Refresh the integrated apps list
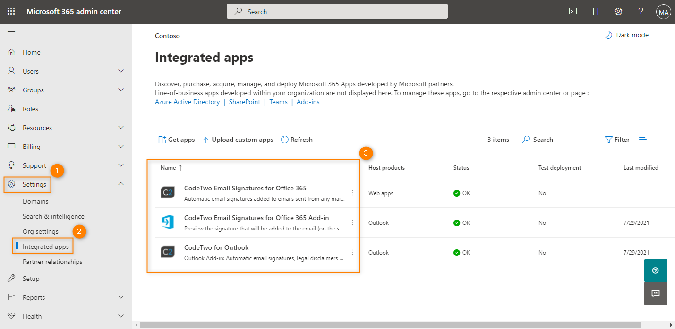Viewport: 675px width, 329px height. pyautogui.click(x=297, y=140)
